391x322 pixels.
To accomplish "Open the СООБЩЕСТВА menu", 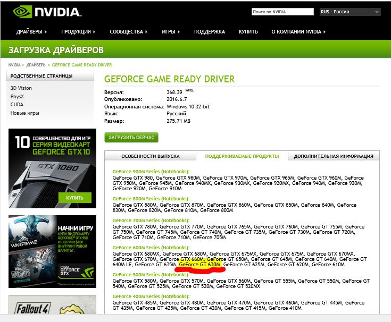I will [x=128, y=32].
